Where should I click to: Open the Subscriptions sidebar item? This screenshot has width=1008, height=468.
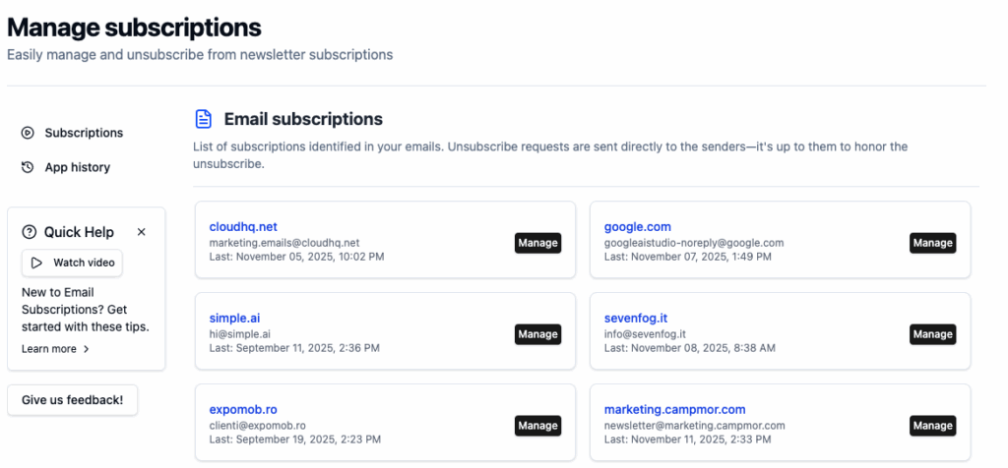click(84, 133)
